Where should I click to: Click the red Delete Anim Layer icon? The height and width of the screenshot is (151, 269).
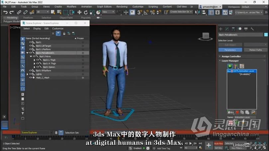pos(237,112)
